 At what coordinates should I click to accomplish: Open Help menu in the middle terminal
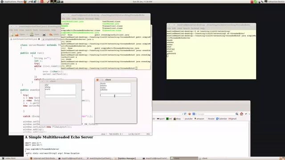pyautogui.click(x=97, y=19)
